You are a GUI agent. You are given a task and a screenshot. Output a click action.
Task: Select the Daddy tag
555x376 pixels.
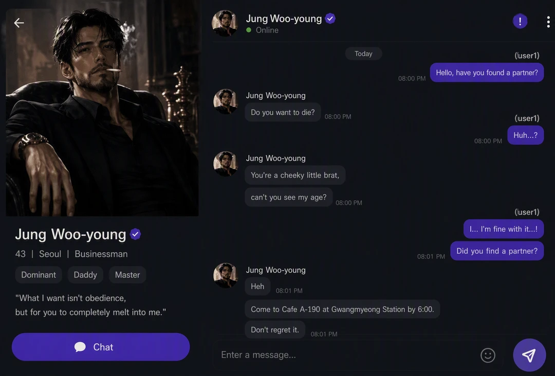pos(85,275)
